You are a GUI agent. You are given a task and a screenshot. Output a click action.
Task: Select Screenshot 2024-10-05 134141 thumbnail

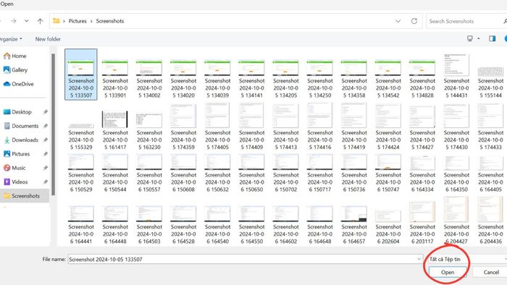[251, 68]
